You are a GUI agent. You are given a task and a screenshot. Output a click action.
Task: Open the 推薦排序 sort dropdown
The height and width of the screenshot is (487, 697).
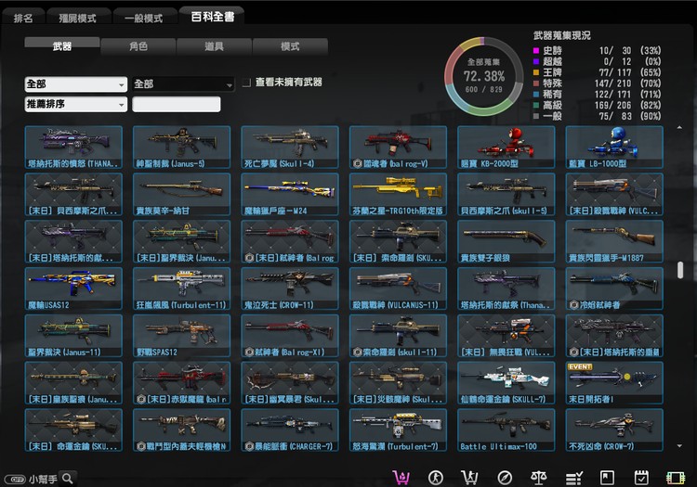click(x=75, y=104)
